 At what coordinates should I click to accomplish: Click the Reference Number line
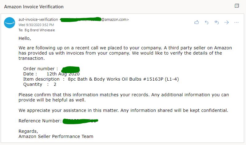pyautogui.click(x=40, y=121)
